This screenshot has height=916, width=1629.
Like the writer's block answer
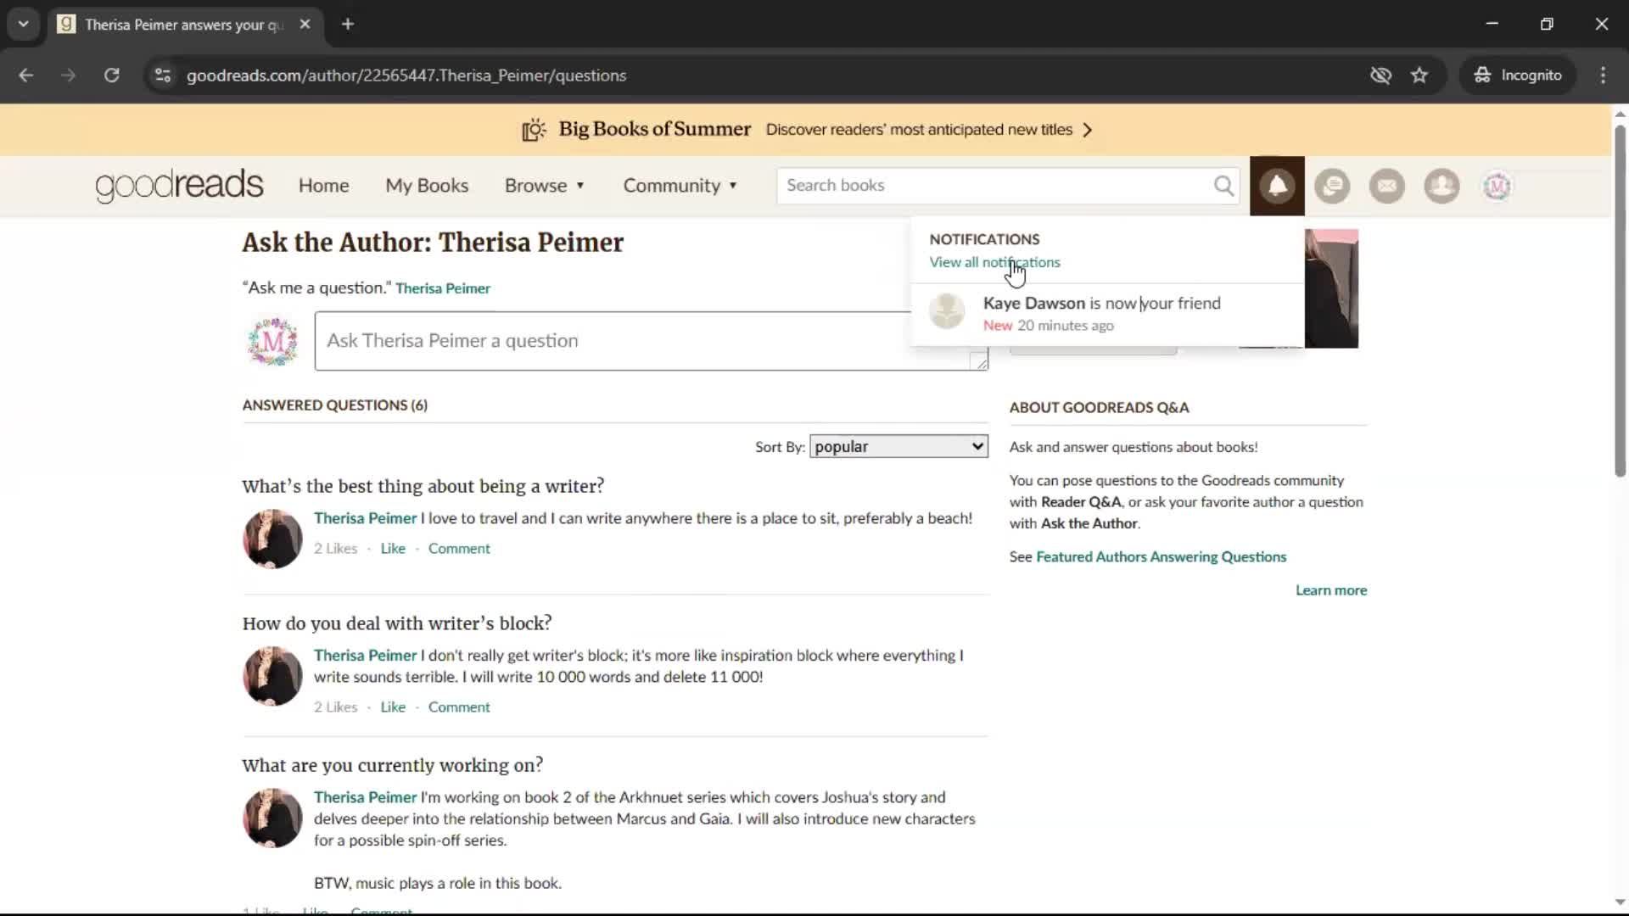393,707
